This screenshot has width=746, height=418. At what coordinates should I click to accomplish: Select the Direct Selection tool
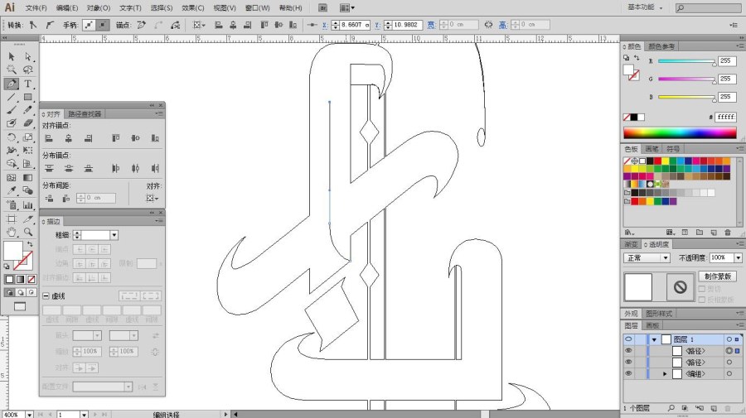point(28,56)
